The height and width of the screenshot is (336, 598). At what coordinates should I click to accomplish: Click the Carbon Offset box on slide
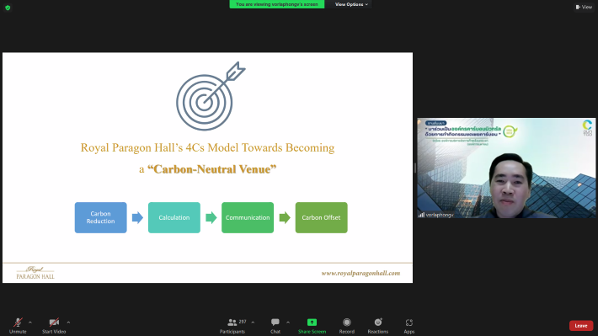point(321,217)
